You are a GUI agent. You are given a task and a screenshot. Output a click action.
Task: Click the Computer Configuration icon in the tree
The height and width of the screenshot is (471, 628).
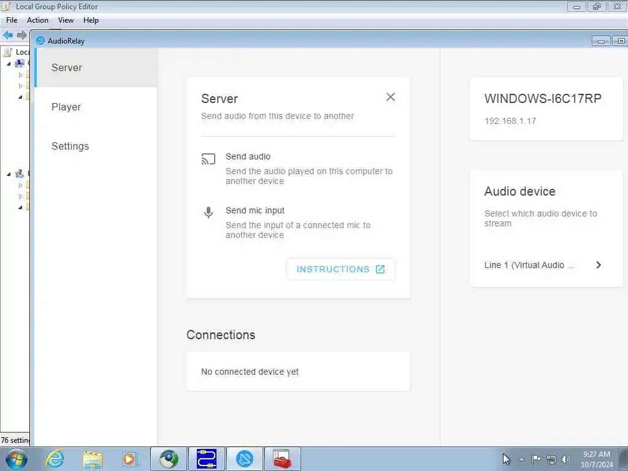tap(20, 63)
